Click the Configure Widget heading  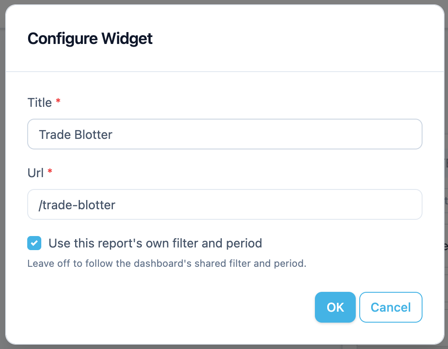point(90,38)
